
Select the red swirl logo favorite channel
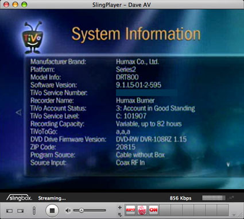pyautogui.click(x=142, y=210)
